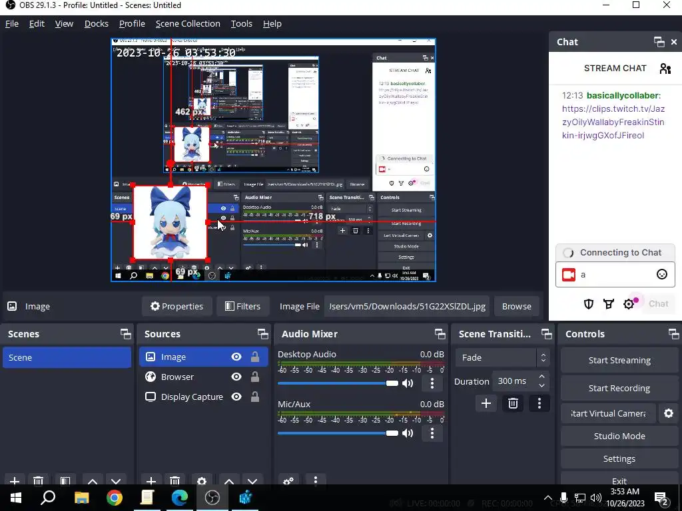Float the Controls dock panel
The height and width of the screenshot is (511, 682).
pos(674,334)
